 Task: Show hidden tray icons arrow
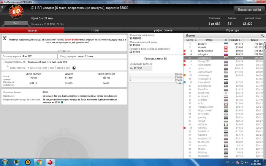[233, 163]
